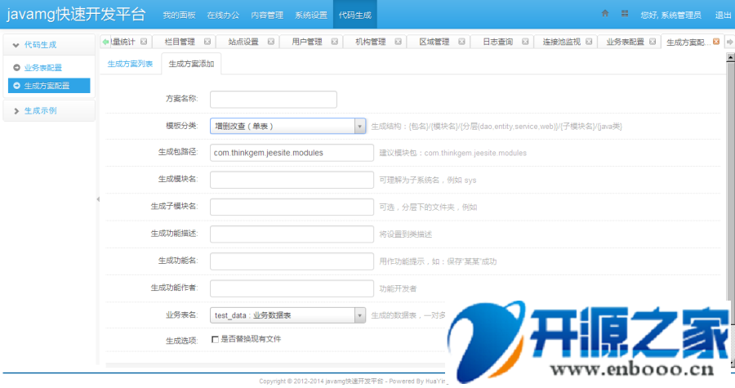Switch to the 业务表配置 page tab
735x388 pixels.
pyautogui.click(x=626, y=42)
